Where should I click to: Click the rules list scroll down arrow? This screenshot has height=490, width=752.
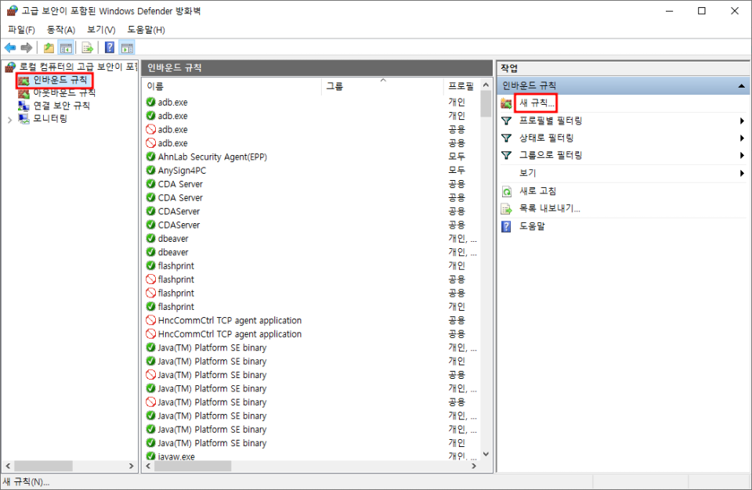486,453
